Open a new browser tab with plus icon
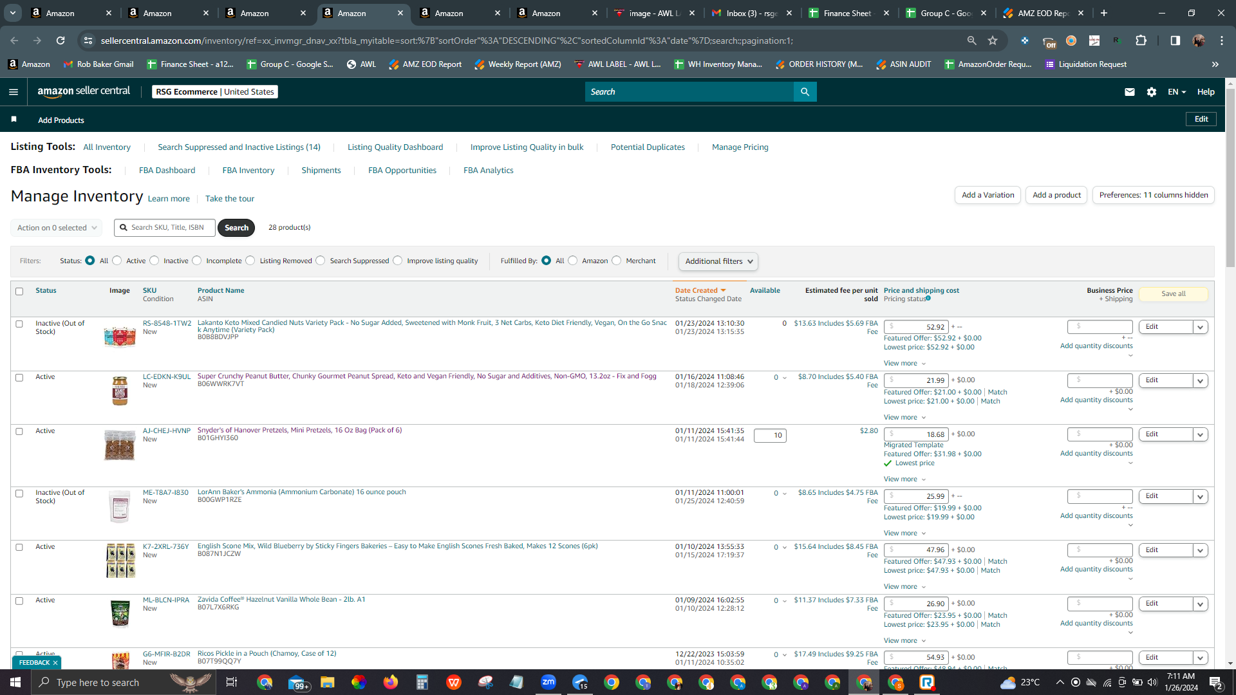 tap(1104, 13)
